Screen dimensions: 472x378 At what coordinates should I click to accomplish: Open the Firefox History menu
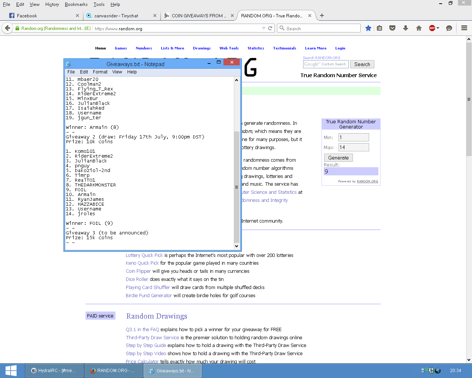pos(52,4)
